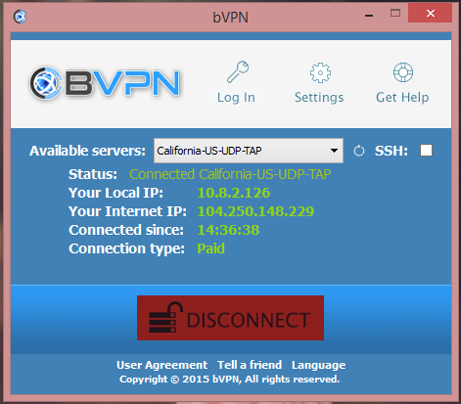Select the California-US-UDP-TAP server combo box

click(x=249, y=151)
